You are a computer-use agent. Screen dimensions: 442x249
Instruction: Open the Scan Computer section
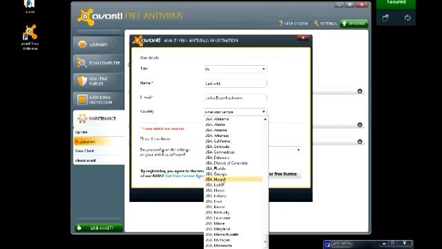(98, 63)
